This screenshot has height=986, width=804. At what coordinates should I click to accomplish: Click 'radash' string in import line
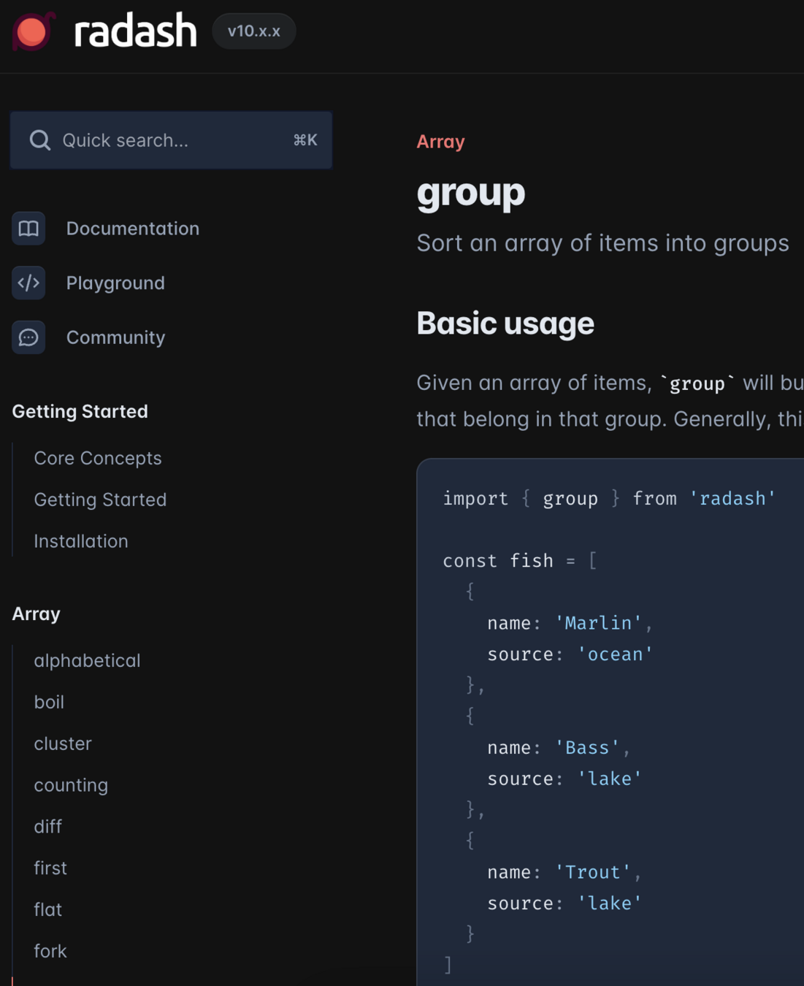pos(732,499)
